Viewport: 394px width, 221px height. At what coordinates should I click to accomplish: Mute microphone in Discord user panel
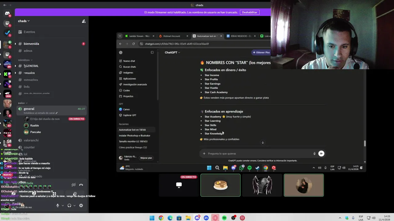point(58,205)
